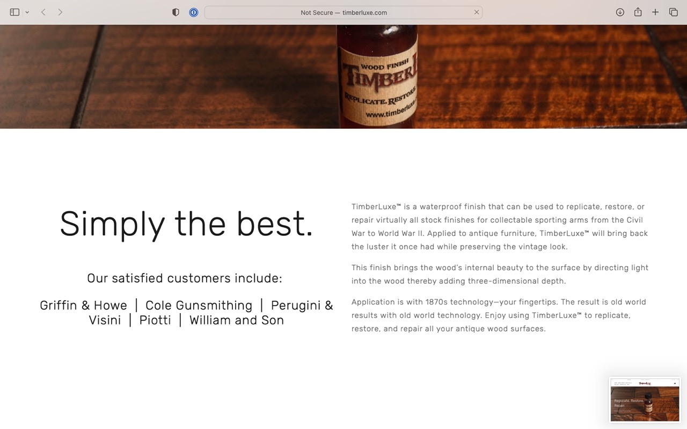Screen dimensions: 687x429
Task: Toggle the Safari sidebar
Action: click(14, 12)
